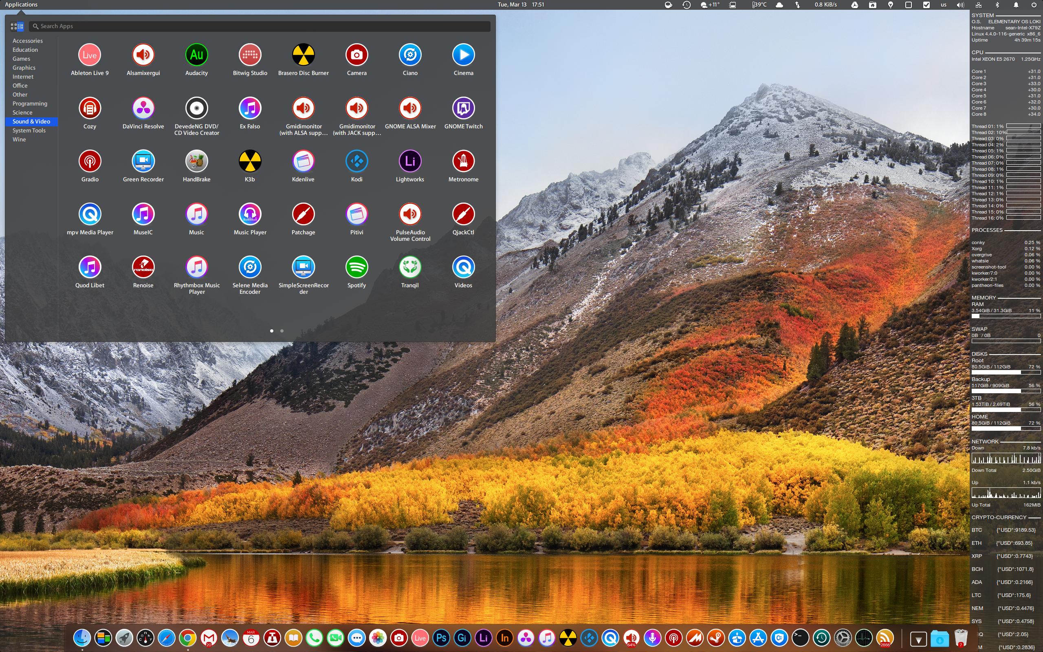Open the power session indicator
This screenshot has height=652, width=1043.
[1034, 5]
